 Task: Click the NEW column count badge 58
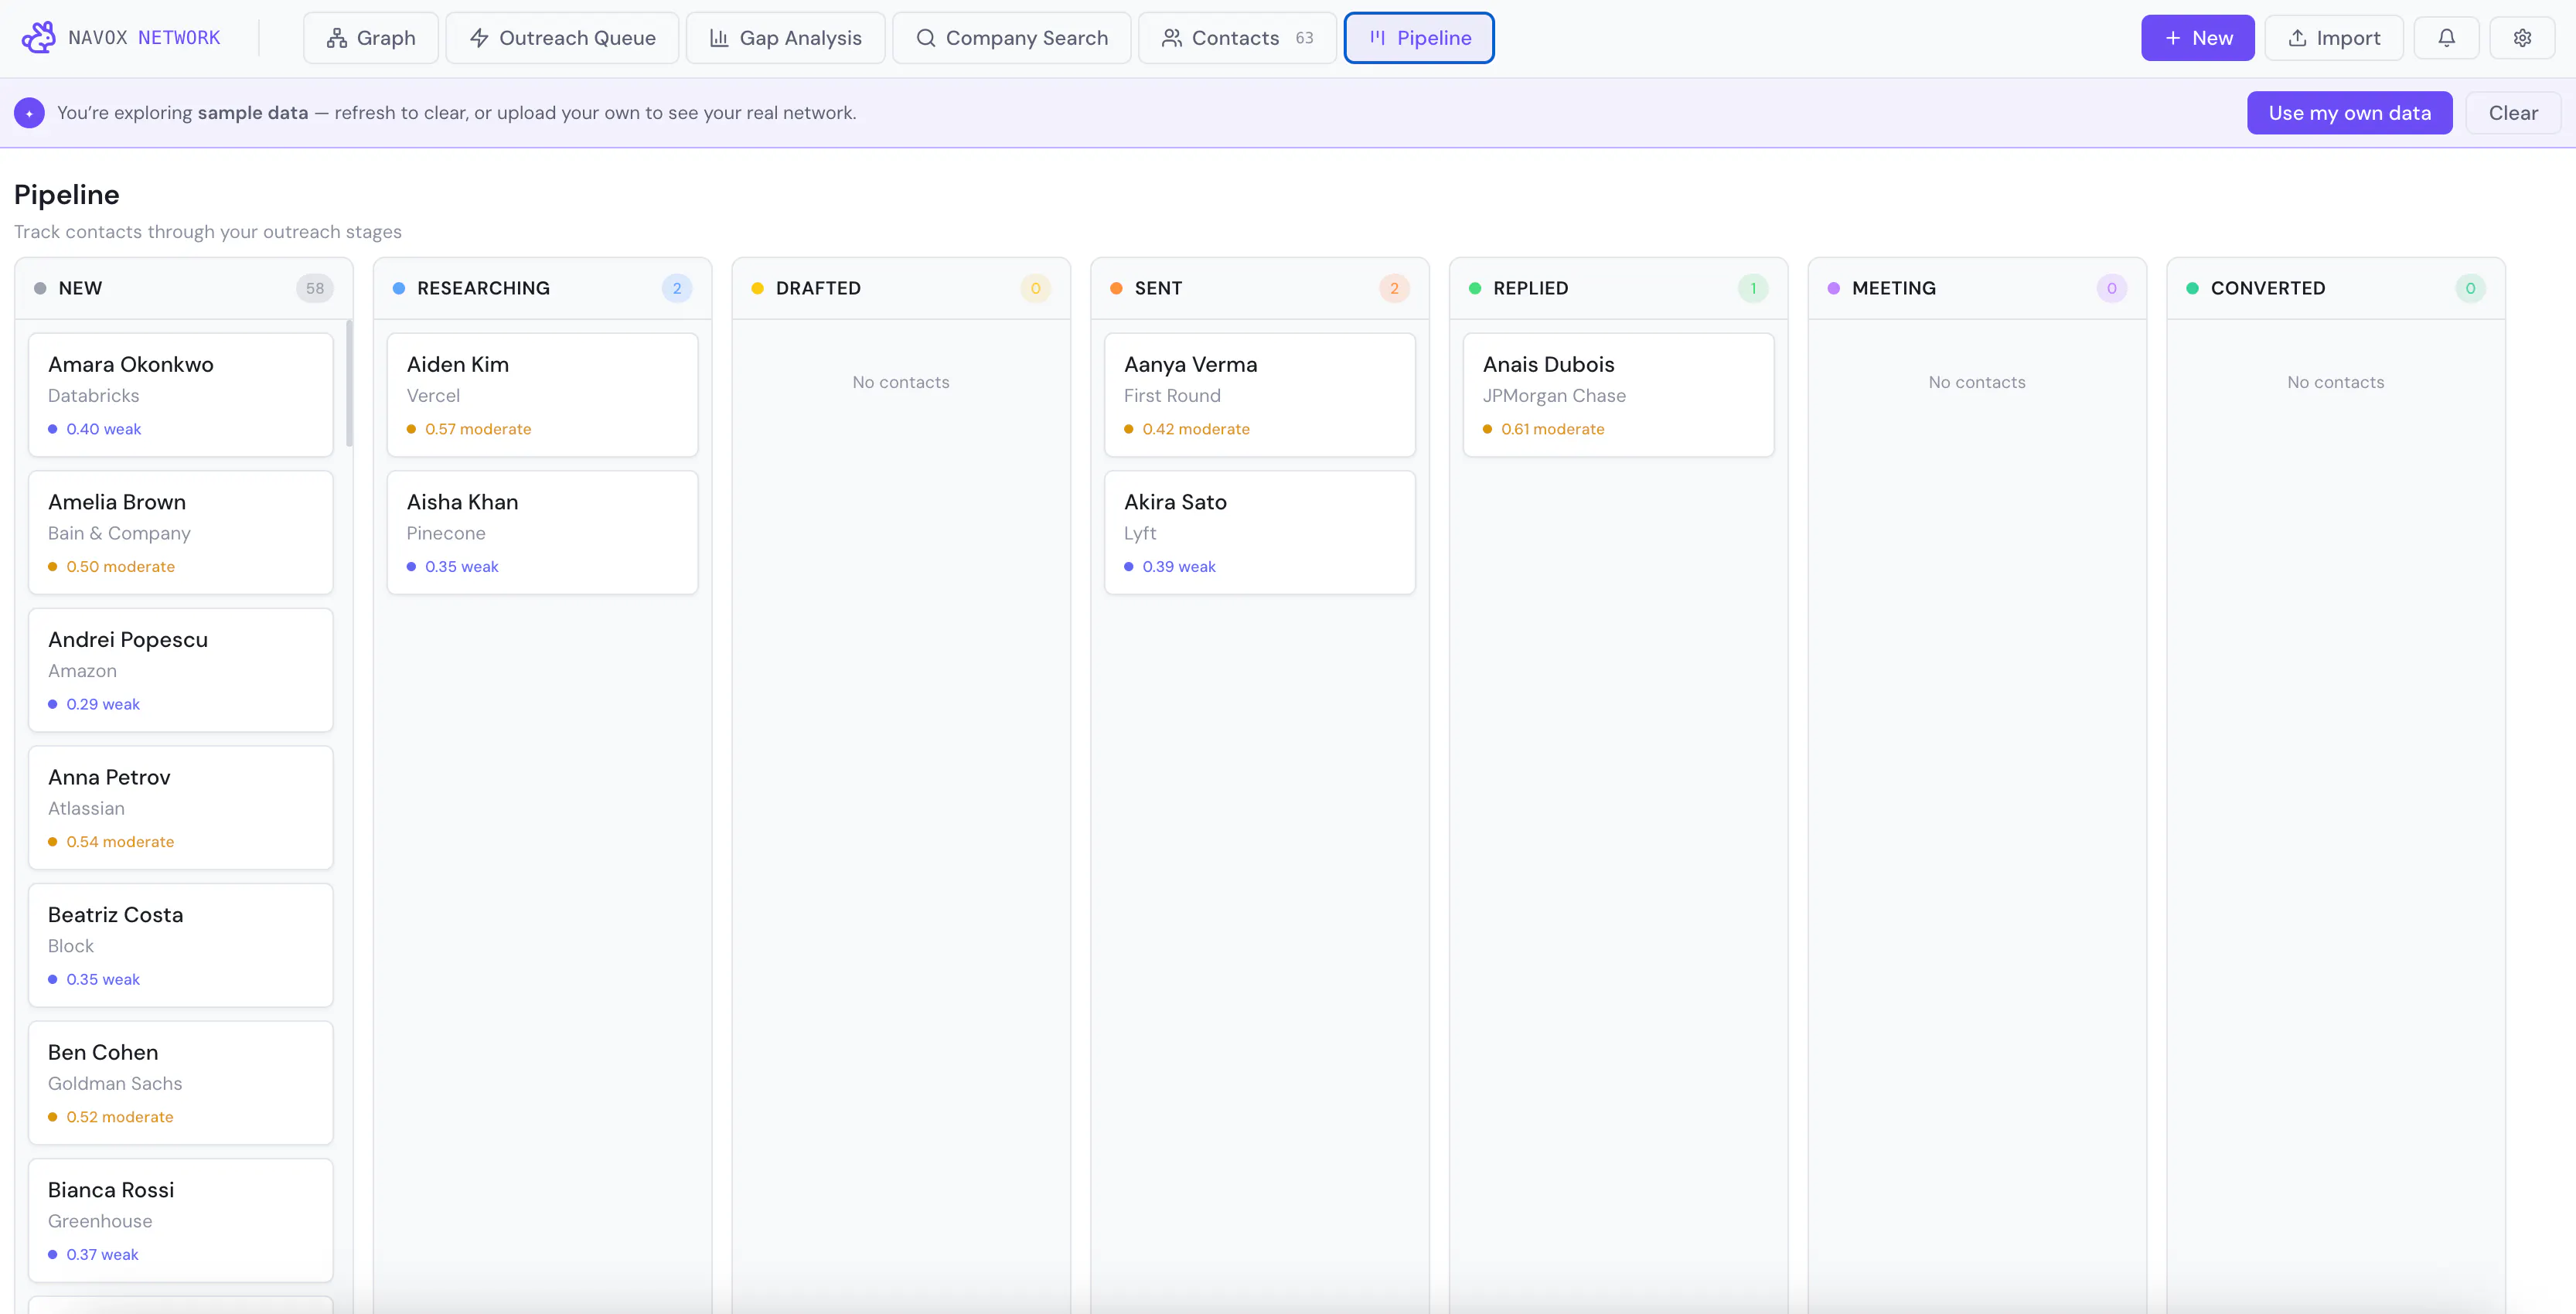click(315, 288)
